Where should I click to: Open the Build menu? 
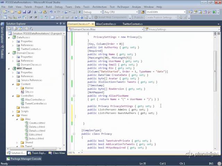tap(49, 7)
